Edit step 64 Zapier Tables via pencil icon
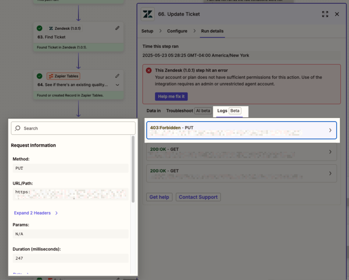Image resolution: width=349 pixels, height=280 pixels. 117,76
